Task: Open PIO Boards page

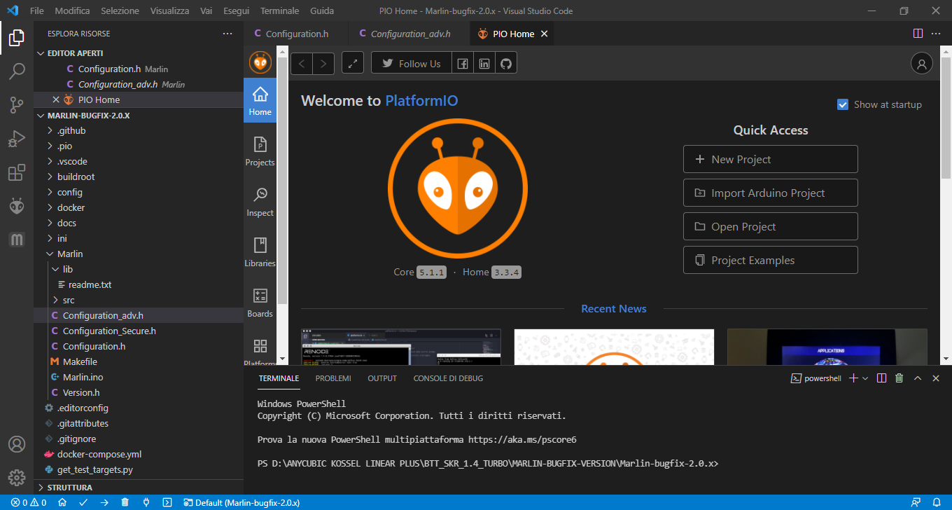Action: 260,302
